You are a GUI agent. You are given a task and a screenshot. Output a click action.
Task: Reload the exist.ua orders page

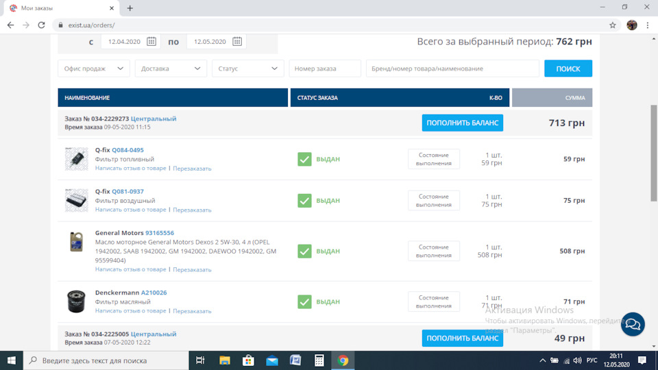tap(41, 25)
